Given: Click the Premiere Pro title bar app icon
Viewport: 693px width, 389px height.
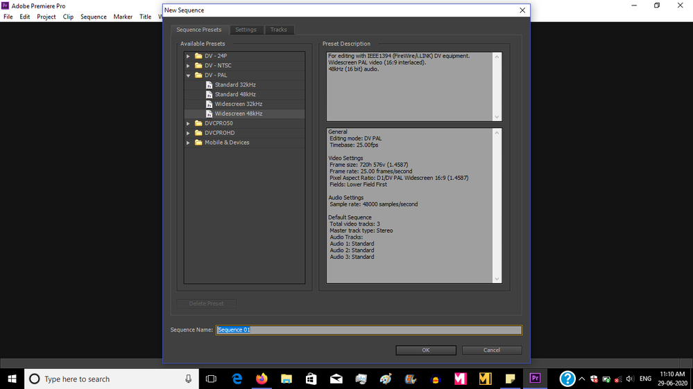Looking at the screenshot, I should pos(6,6).
